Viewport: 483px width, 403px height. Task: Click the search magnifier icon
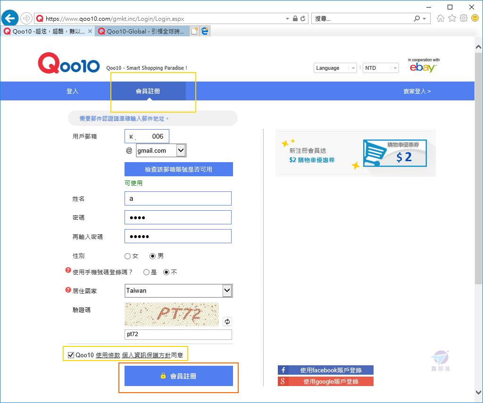click(417, 18)
